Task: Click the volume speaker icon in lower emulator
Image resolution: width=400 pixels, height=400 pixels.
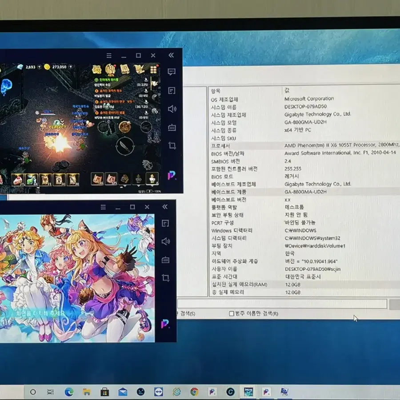Action: (x=166, y=241)
